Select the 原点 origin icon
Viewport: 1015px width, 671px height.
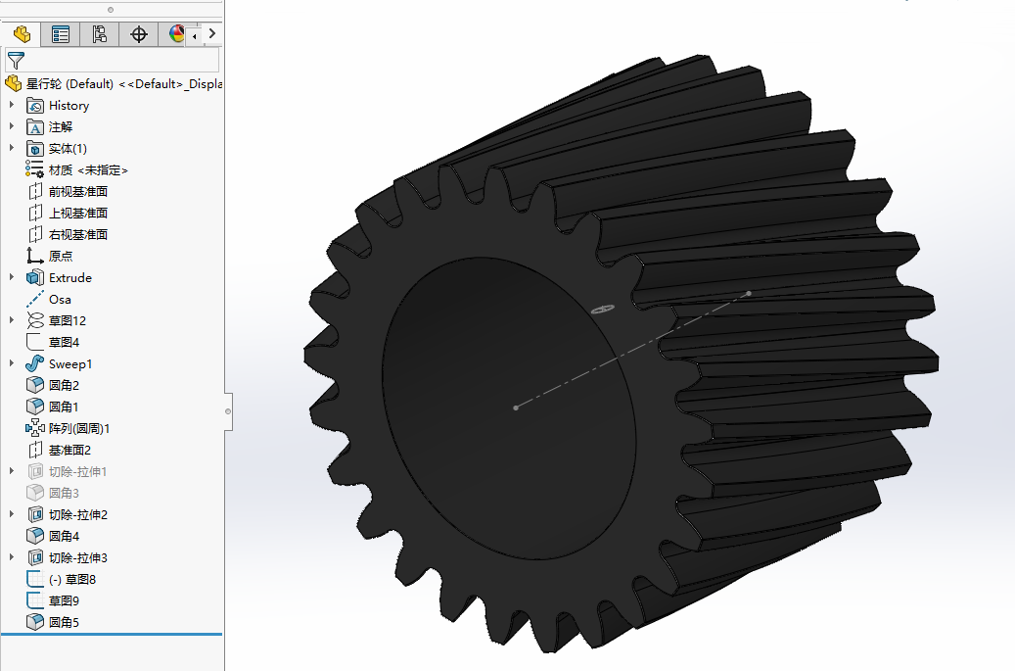35,256
